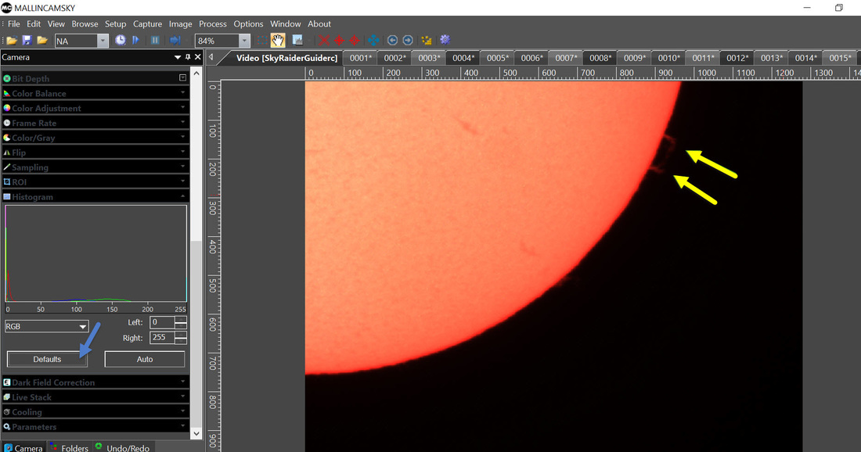Collapse the Histogram section
Viewport: 861px width, 452px height.
[95, 196]
